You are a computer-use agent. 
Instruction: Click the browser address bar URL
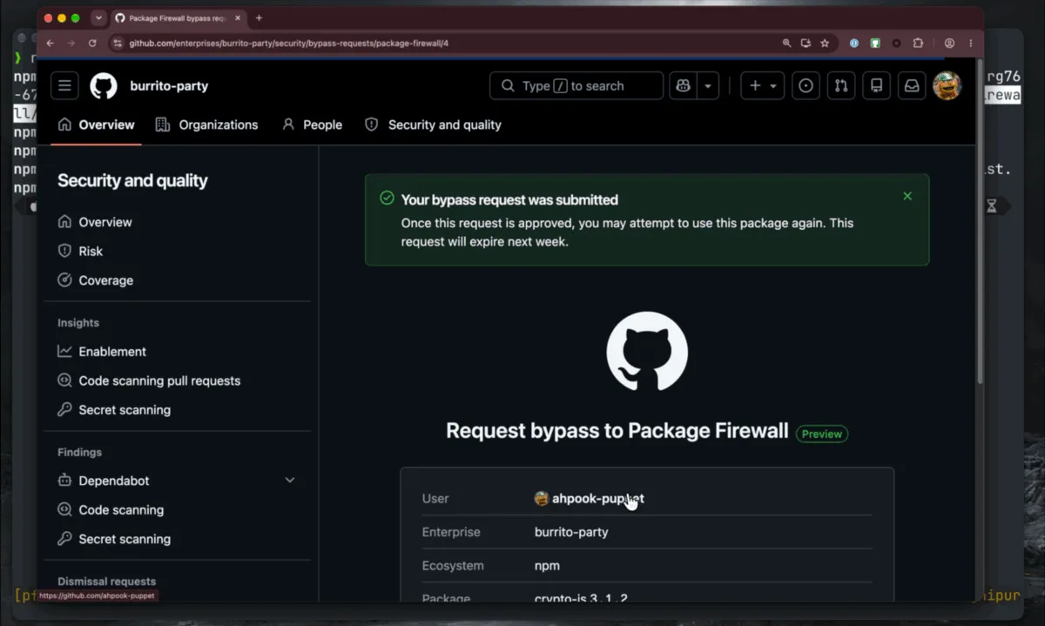pyautogui.click(x=289, y=43)
